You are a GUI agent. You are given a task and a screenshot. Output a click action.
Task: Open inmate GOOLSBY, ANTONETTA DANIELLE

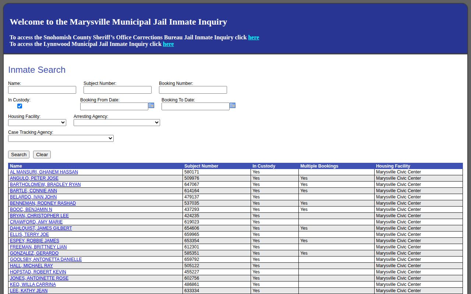46,259
